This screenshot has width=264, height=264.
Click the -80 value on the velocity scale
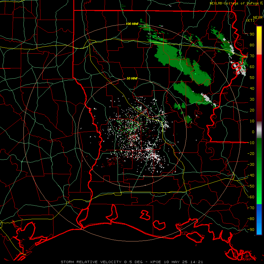pos(251,219)
